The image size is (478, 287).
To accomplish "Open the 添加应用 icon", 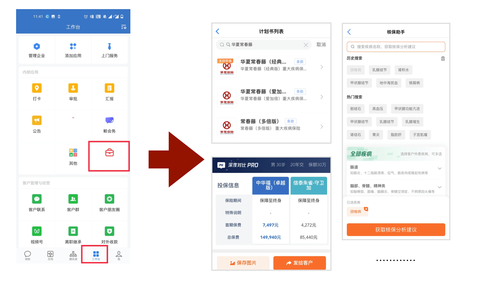I will (x=73, y=46).
